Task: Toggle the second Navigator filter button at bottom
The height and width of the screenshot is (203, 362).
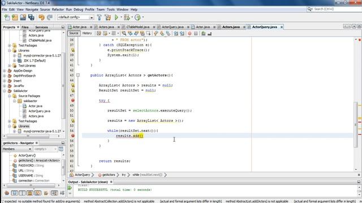Action: point(15,193)
